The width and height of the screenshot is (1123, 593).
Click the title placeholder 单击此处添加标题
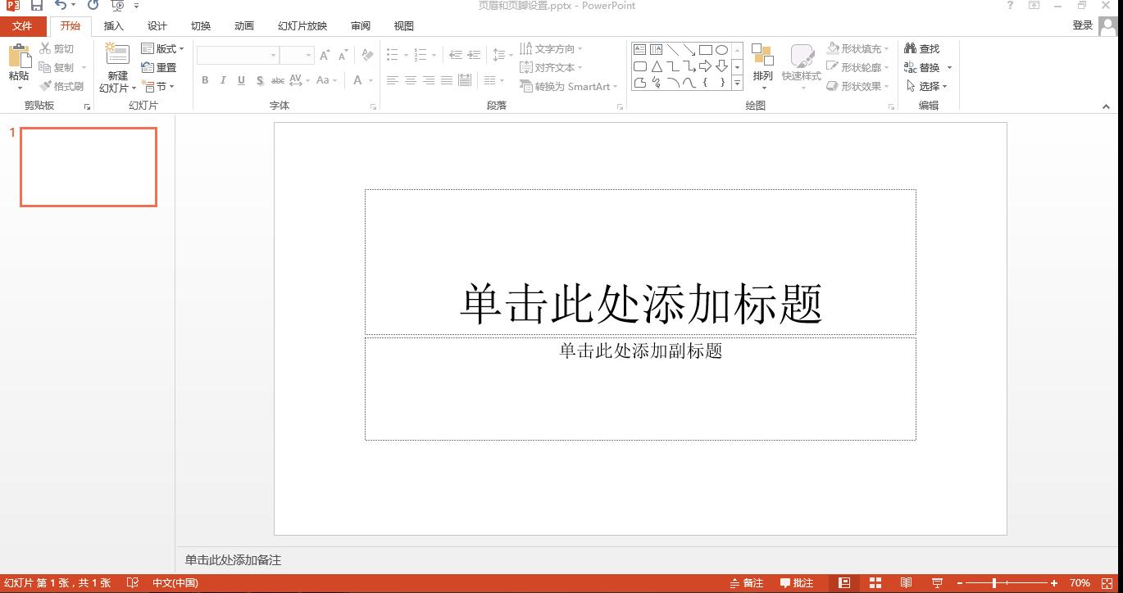click(641, 303)
